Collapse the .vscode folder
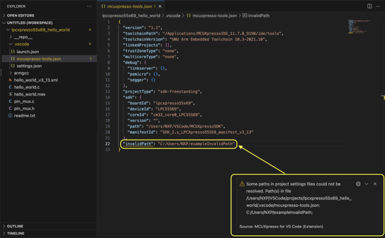 point(21,44)
